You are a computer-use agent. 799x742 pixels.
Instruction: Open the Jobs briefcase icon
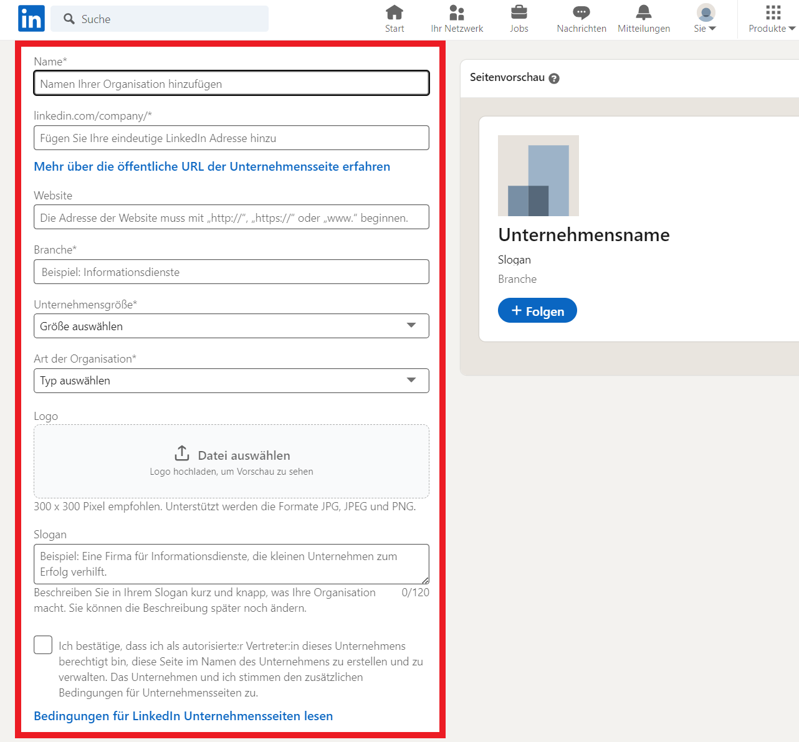519,12
